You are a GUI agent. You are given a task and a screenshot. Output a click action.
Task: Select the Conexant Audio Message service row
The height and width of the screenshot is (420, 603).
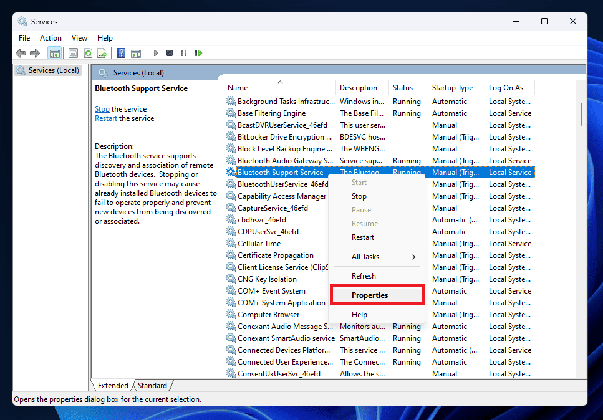(x=380, y=327)
